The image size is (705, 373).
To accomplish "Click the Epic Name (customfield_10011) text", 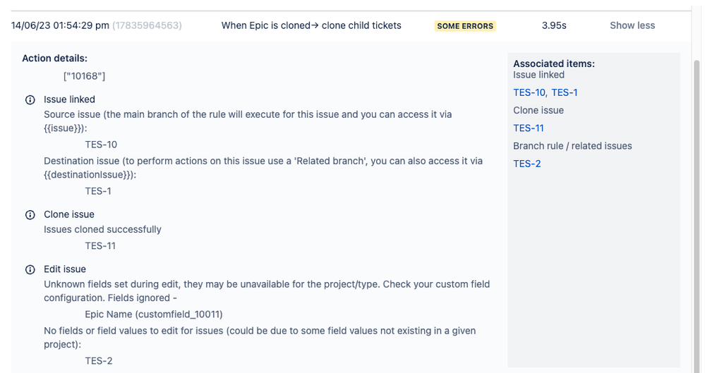I will [x=154, y=314].
